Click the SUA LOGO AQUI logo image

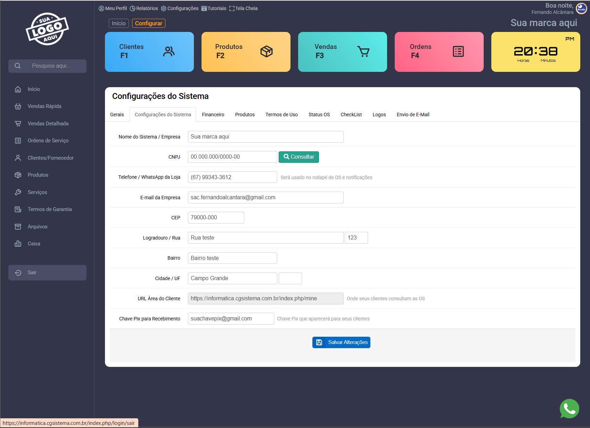coord(47,29)
